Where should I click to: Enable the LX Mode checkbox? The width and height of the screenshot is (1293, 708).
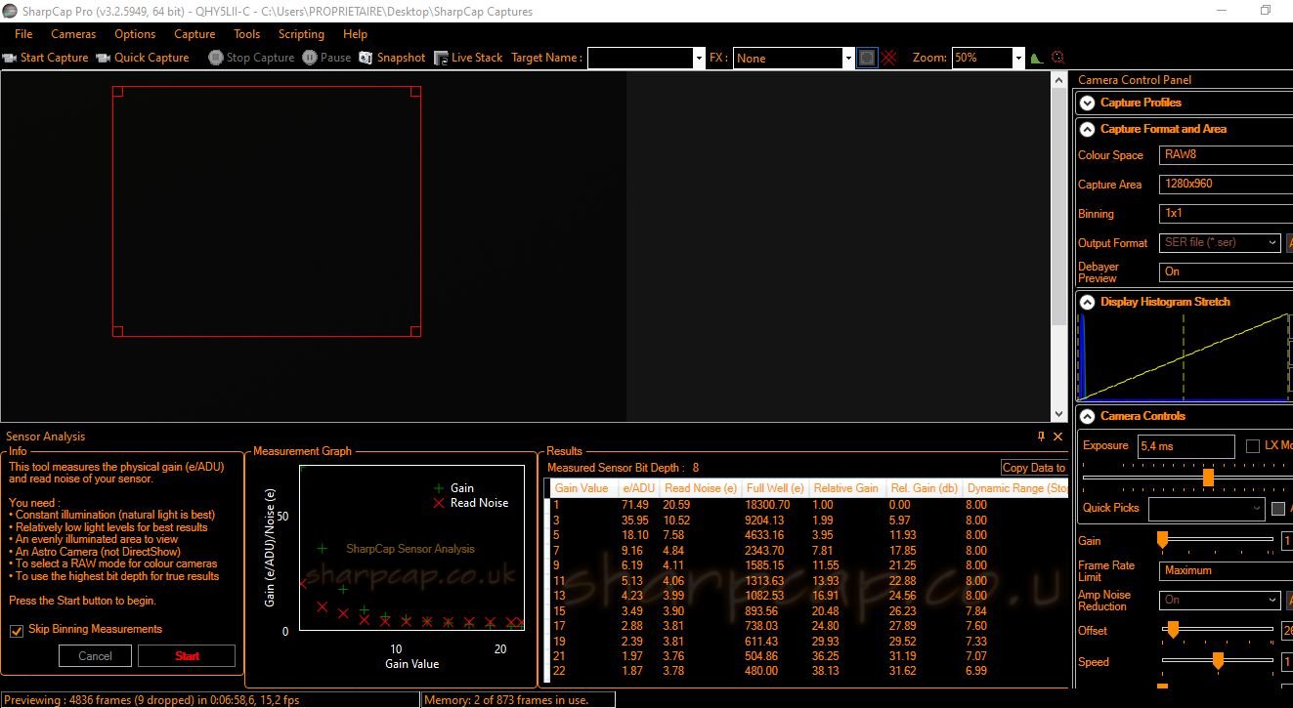pyautogui.click(x=1253, y=446)
